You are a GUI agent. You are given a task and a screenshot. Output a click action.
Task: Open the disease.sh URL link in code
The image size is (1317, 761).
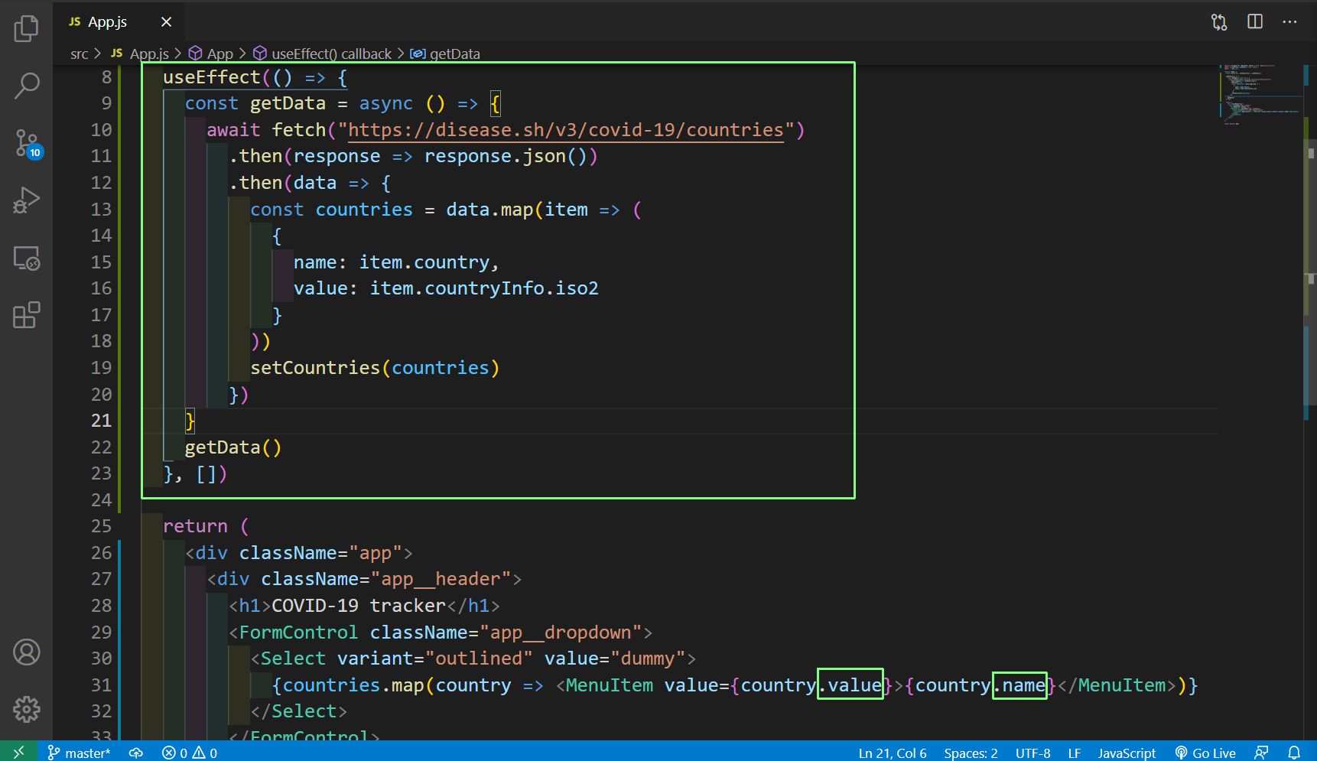click(x=566, y=130)
